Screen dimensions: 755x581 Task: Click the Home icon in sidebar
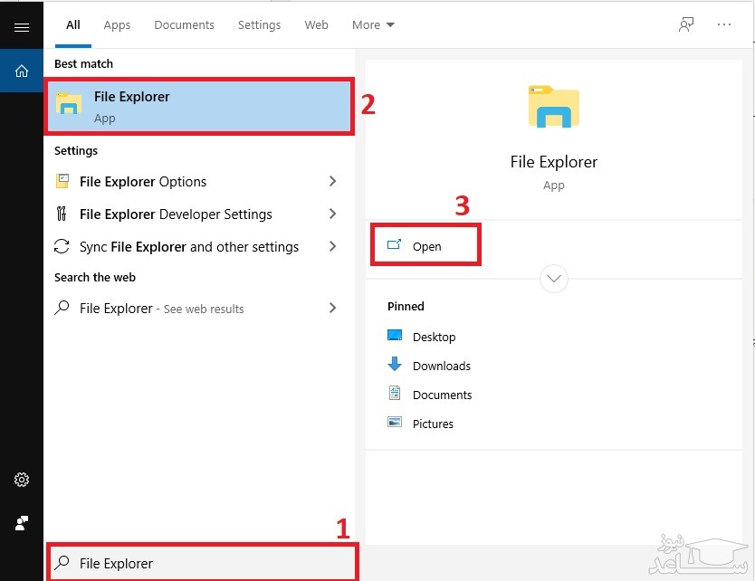pos(22,71)
